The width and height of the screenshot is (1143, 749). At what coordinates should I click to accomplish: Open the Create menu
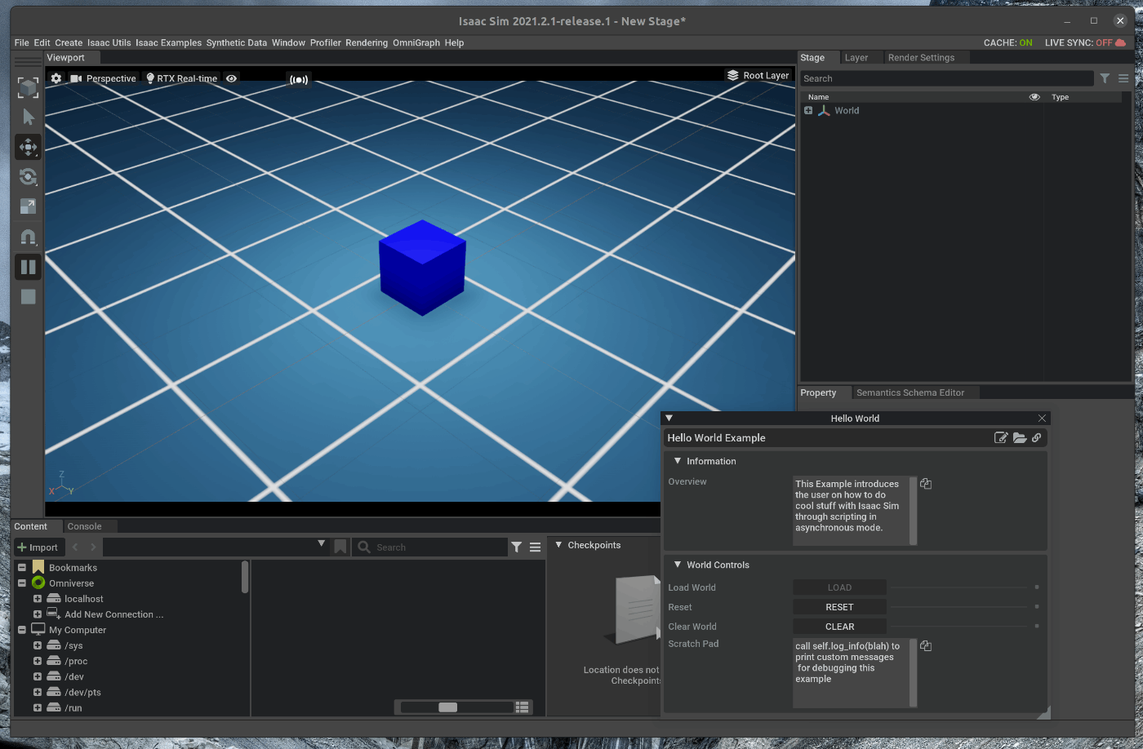[69, 42]
